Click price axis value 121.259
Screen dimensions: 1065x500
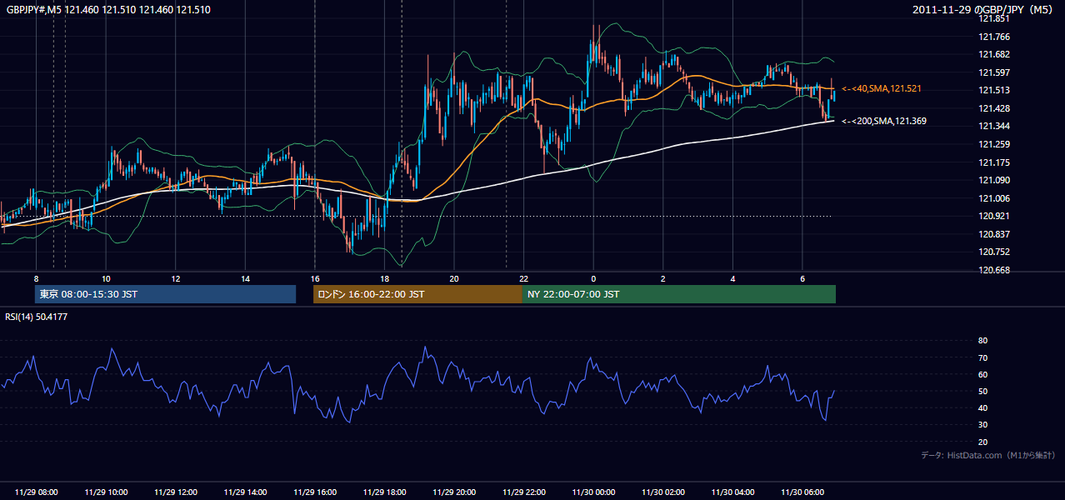[993, 144]
